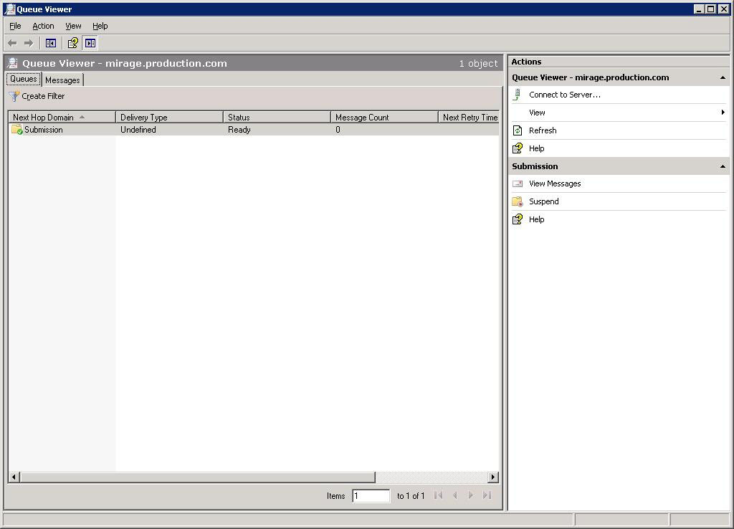Screen dimensions: 734x529
Task: Click the Refresh action link
Action: point(543,130)
